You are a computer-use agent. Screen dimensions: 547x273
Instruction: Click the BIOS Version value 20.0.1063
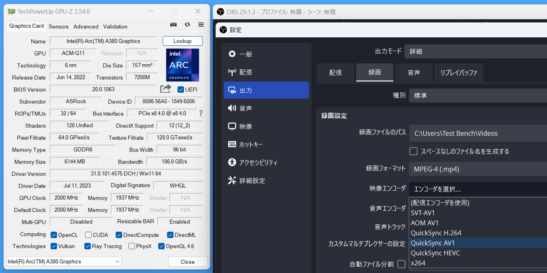[x=104, y=89]
